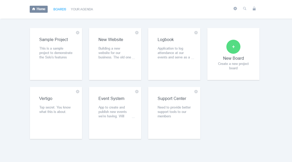Click 'Need to provide better support' description
292x162 pixels.
[x=174, y=112]
